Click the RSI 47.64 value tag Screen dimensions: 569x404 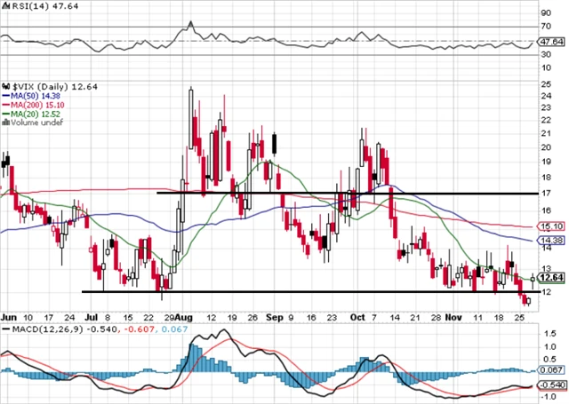tap(551, 41)
